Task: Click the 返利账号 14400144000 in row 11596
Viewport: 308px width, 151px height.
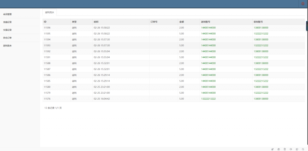Action: (208, 28)
